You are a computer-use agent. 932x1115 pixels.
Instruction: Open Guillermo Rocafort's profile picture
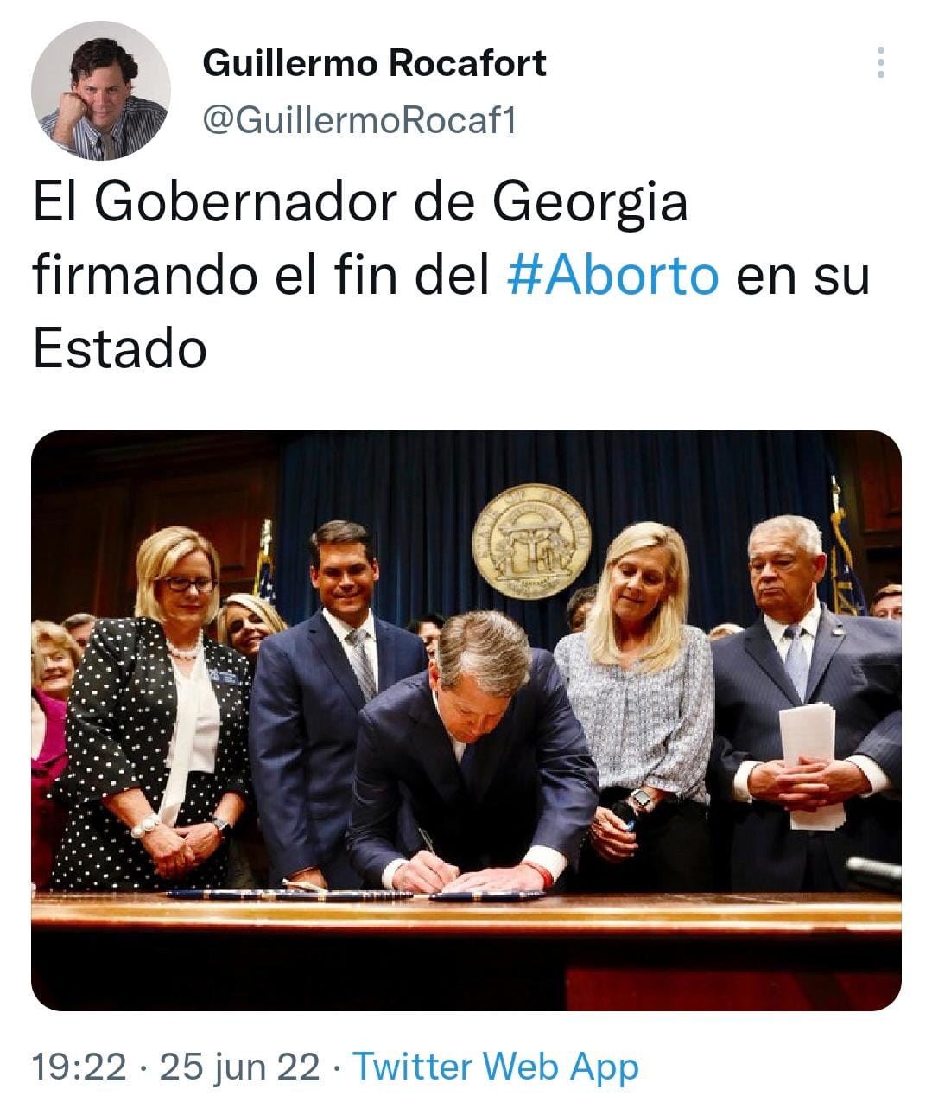[x=100, y=91]
